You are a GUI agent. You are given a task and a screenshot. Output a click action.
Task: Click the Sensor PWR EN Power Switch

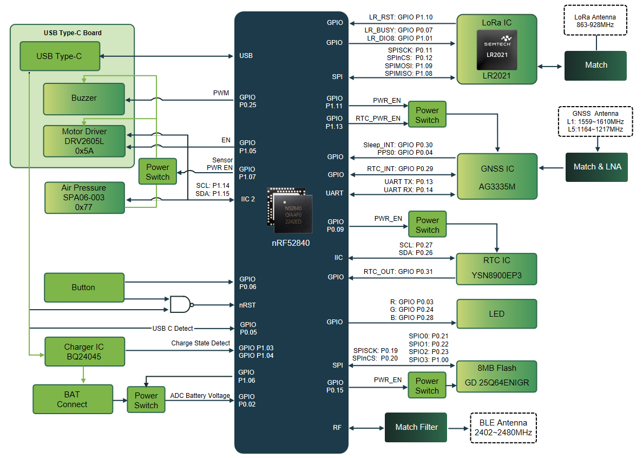coord(158,172)
